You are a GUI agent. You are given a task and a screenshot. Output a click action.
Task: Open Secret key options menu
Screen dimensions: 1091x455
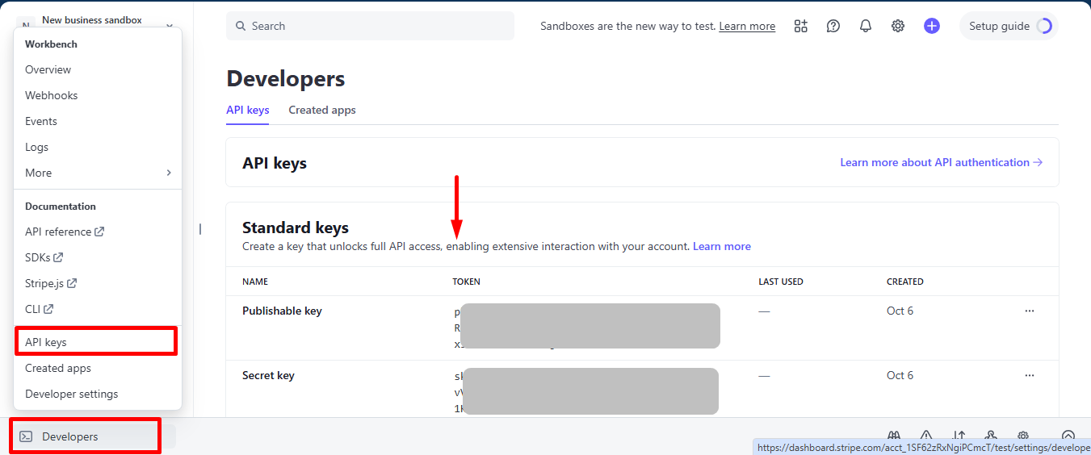[1029, 375]
